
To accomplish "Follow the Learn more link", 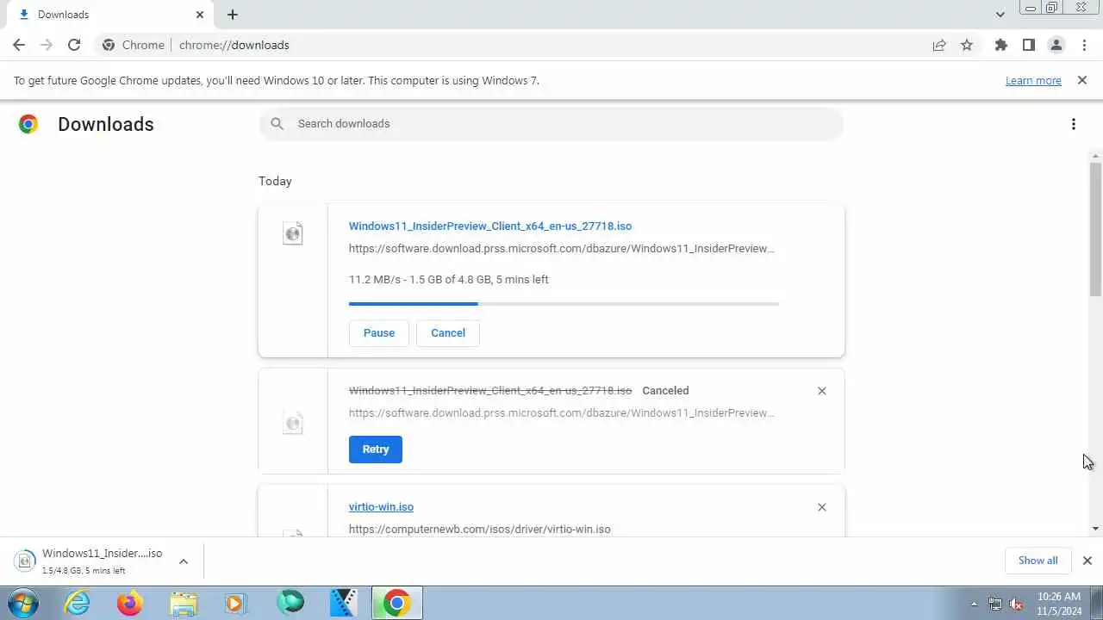I will (1033, 80).
